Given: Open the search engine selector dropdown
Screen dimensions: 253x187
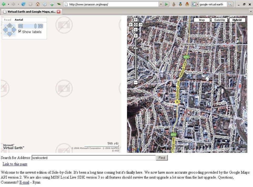Looking at the screenshot, I should coord(195,4).
